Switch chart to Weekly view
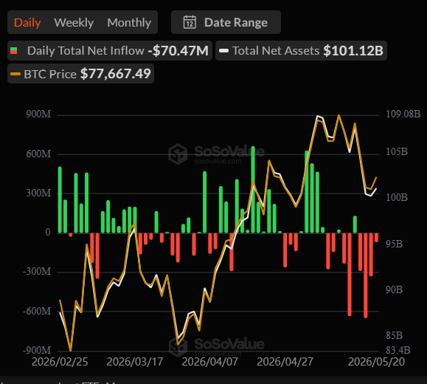The width and height of the screenshot is (427, 384). coord(74,23)
